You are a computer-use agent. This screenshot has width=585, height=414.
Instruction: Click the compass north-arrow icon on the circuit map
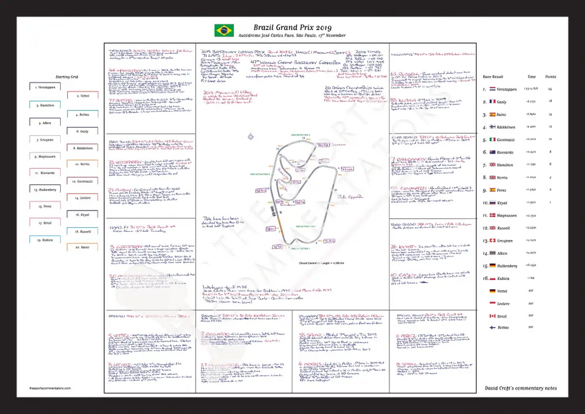point(251,136)
